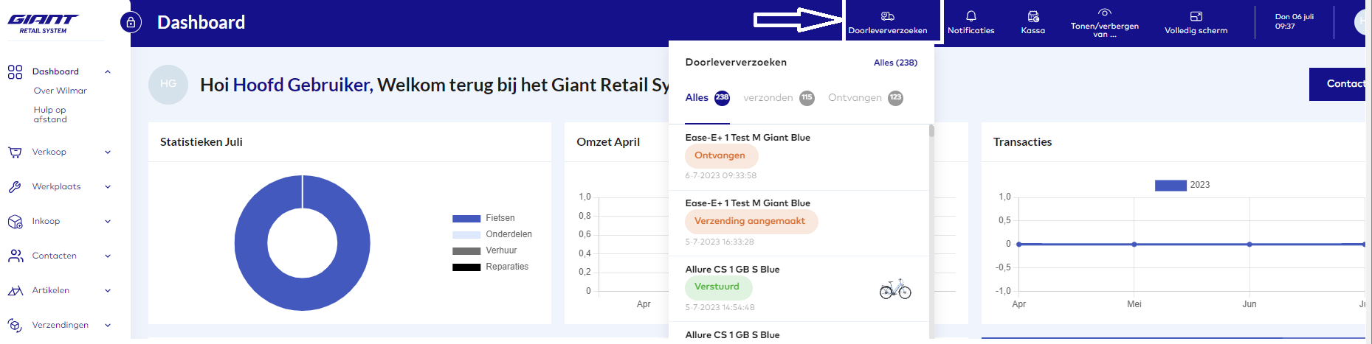This screenshot has height=344, width=1372.
Task: Expand the Verkoop menu chevron
Action: click(x=108, y=152)
